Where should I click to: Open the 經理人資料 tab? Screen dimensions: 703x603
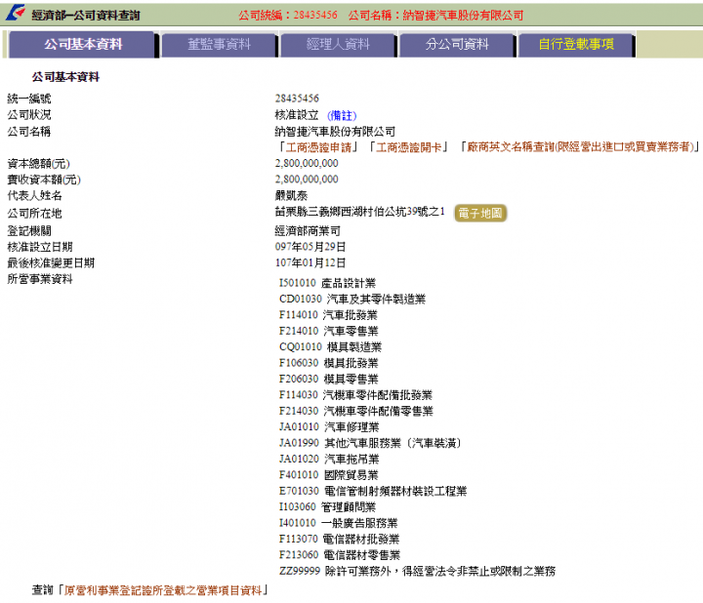(338, 44)
